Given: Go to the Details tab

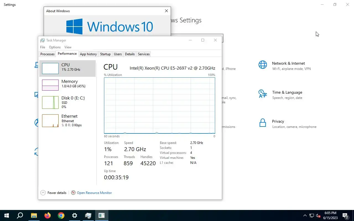Looking at the screenshot, I should coord(130,54).
